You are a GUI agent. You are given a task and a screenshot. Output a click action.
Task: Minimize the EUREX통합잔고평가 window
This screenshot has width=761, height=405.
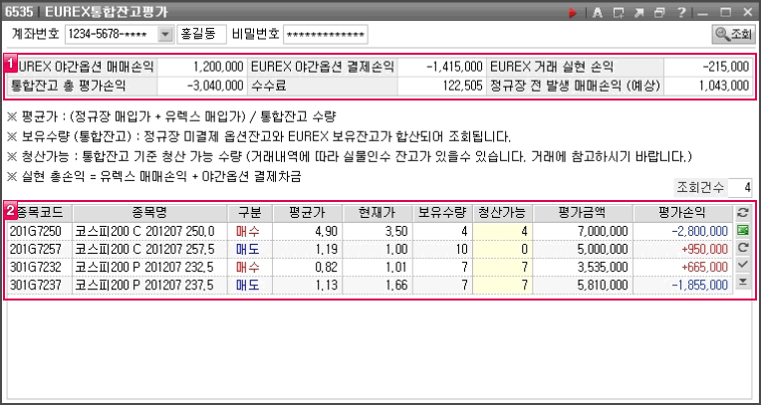(x=704, y=13)
